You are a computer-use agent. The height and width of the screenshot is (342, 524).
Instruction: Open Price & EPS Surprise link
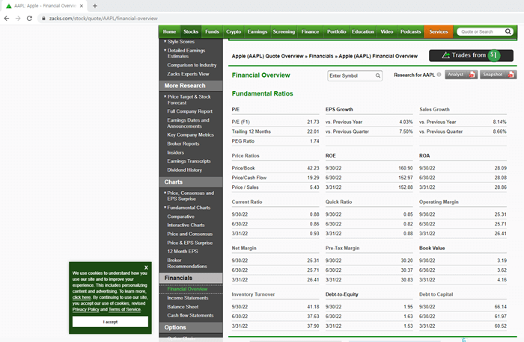(x=190, y=243)
